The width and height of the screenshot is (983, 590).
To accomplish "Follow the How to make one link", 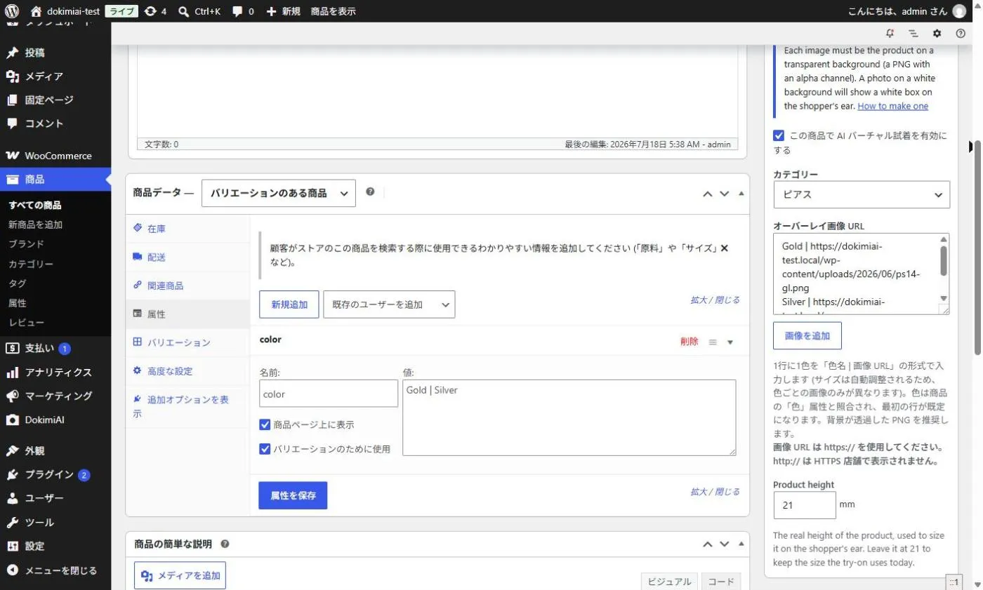I will pyautogui.click(x=892, y=106).
